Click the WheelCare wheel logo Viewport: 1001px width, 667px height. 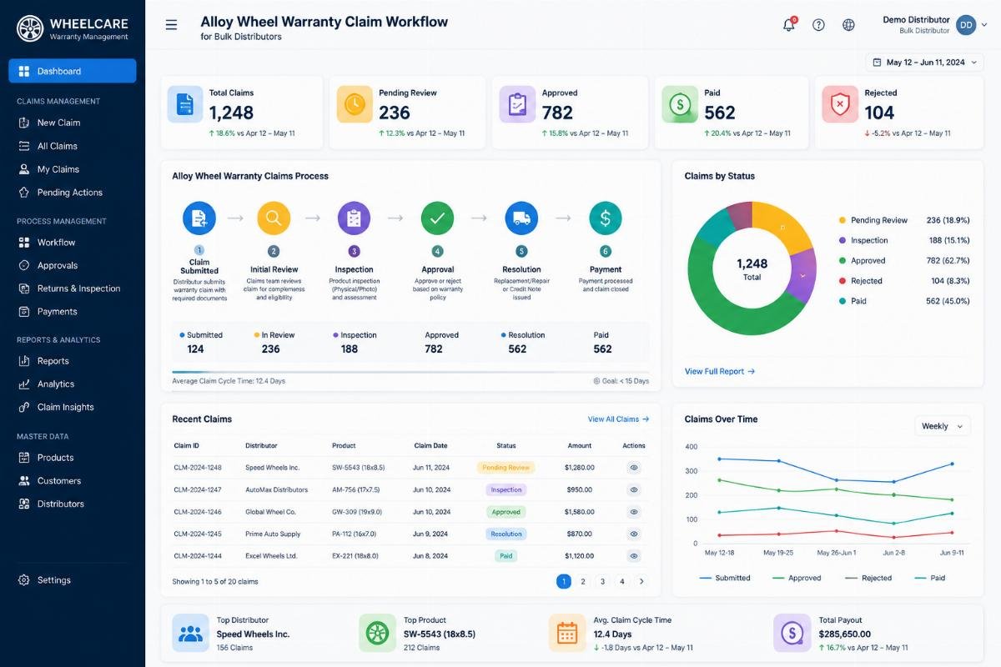[30, 29]
